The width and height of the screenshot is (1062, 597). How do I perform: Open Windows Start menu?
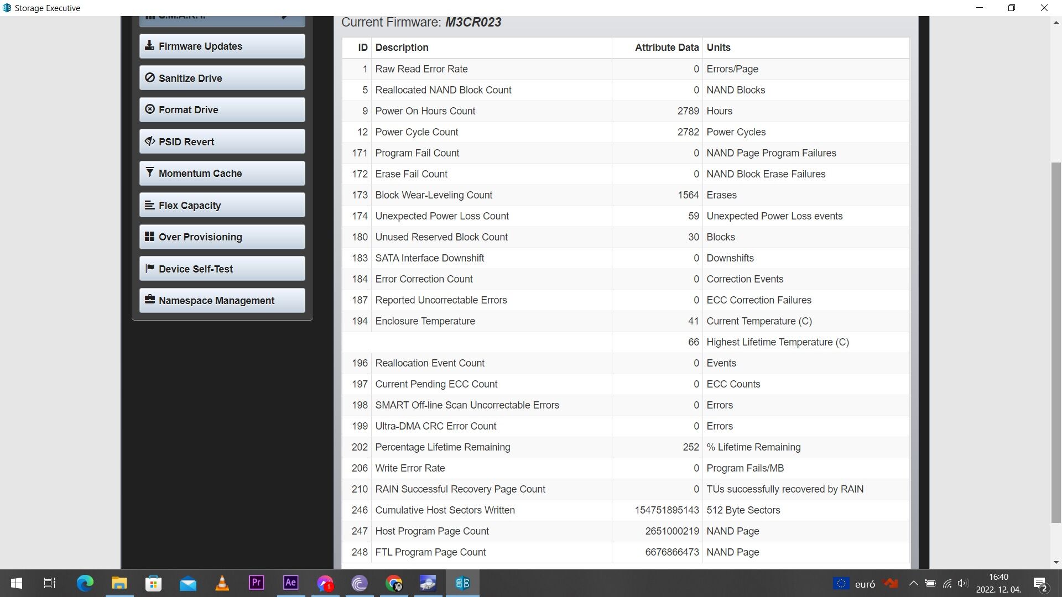point(17,583)
